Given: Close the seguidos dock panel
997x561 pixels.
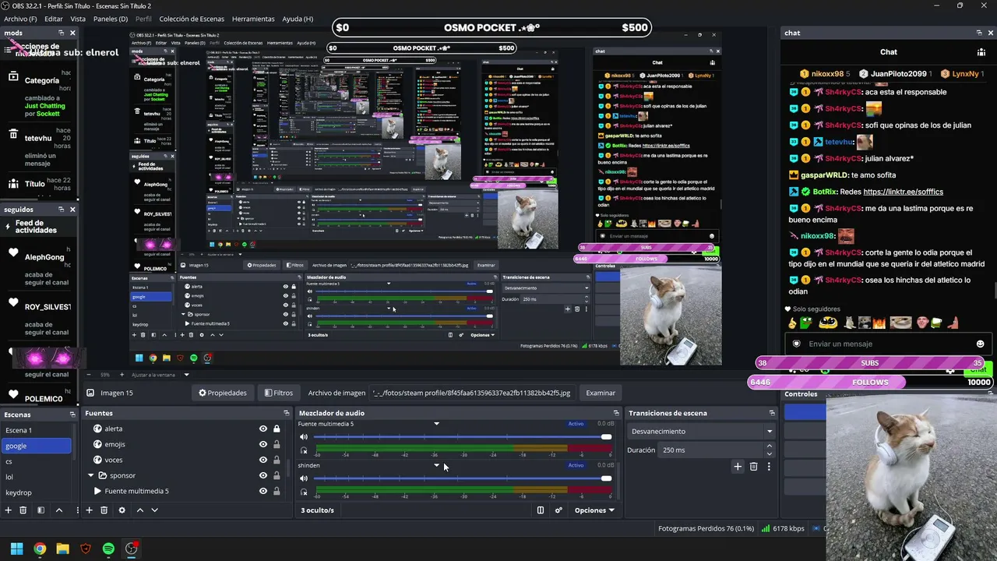Looking at the screenshot, I should click(x=72, y=210).
